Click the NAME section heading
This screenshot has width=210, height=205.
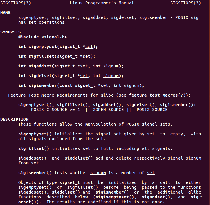pyautogui.click(x=5, y=13)
